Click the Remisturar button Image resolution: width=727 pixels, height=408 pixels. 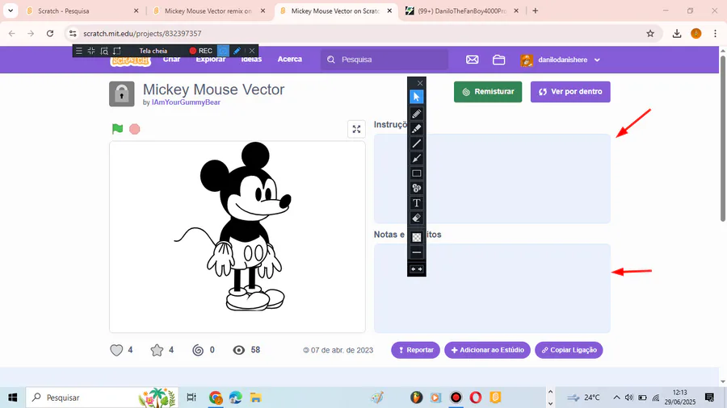click(x=488, y=92)
